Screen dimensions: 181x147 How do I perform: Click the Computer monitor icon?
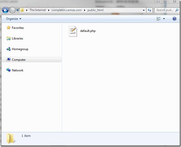tap(9, 60)
